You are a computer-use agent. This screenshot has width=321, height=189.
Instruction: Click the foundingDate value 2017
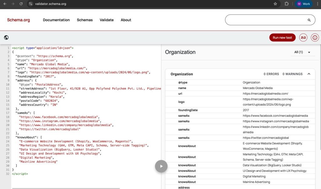click(246, 110)
